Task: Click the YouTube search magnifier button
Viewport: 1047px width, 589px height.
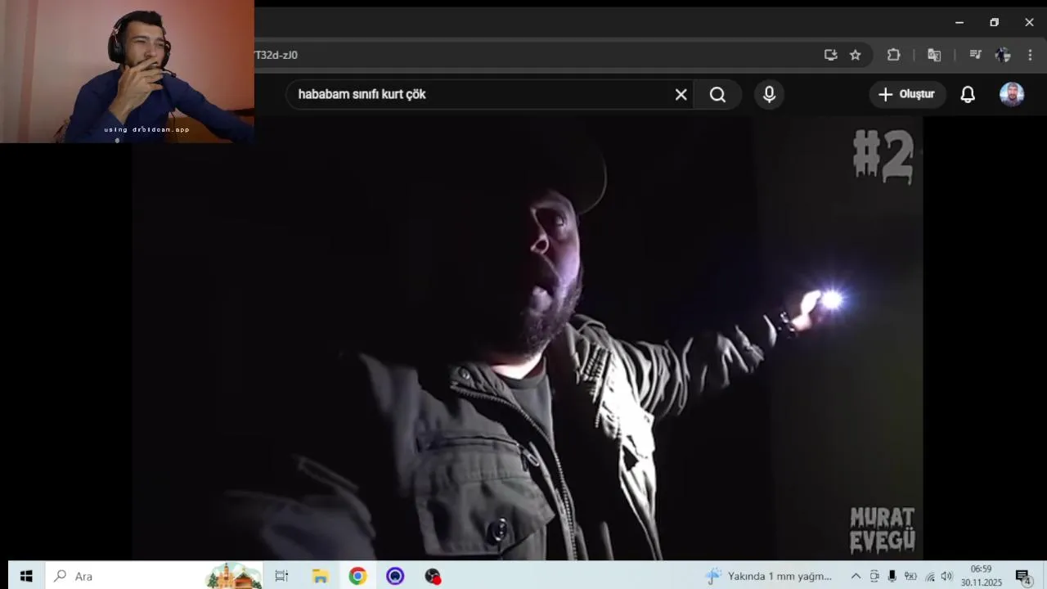Action: [717, 94]
